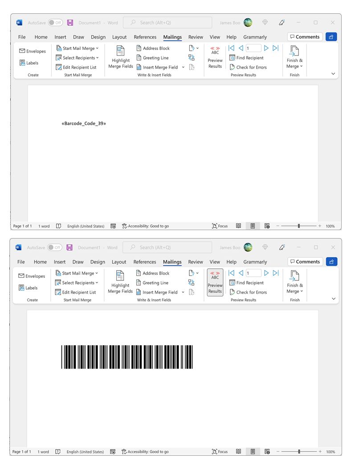This screenshot has width=355, height=470.
Task: Open References tab in top window
Action: point(145,37)
